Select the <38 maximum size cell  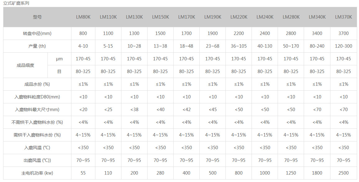[x=134, y=110]
